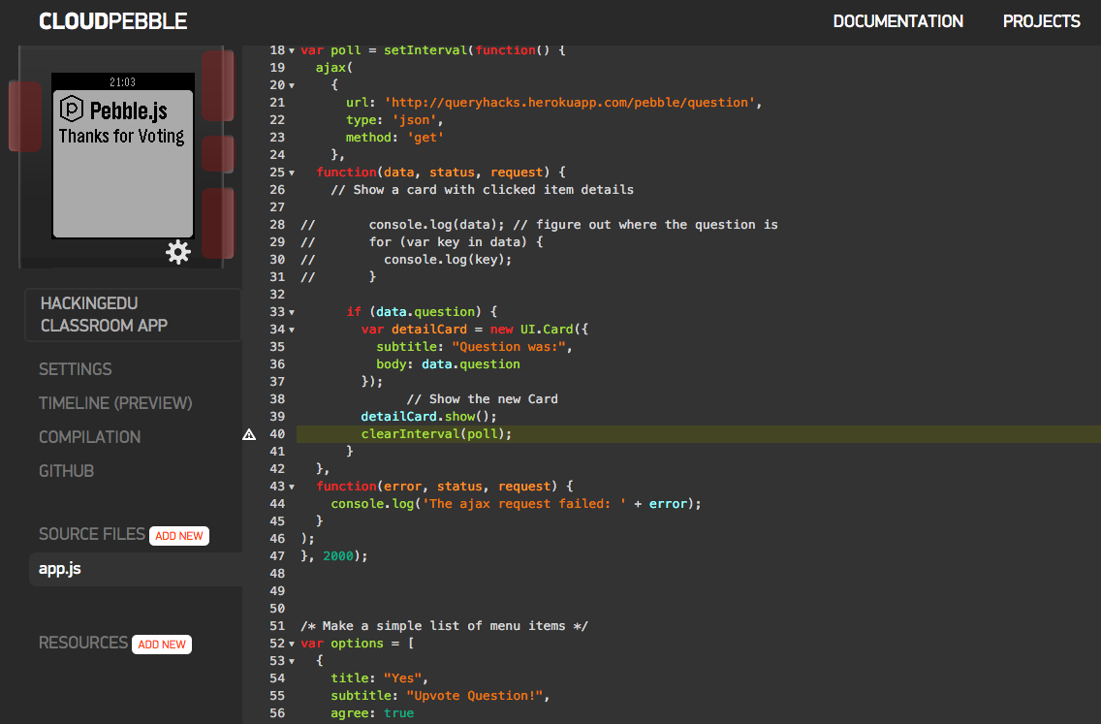This screenshot has height=724, width=1101.
Task: Collapse code fold at line 18
Action: [292, 50]
